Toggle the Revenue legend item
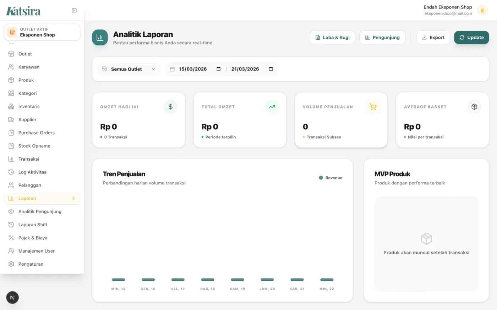The width and height of the screenshot is (497, 310). [331, 178]
